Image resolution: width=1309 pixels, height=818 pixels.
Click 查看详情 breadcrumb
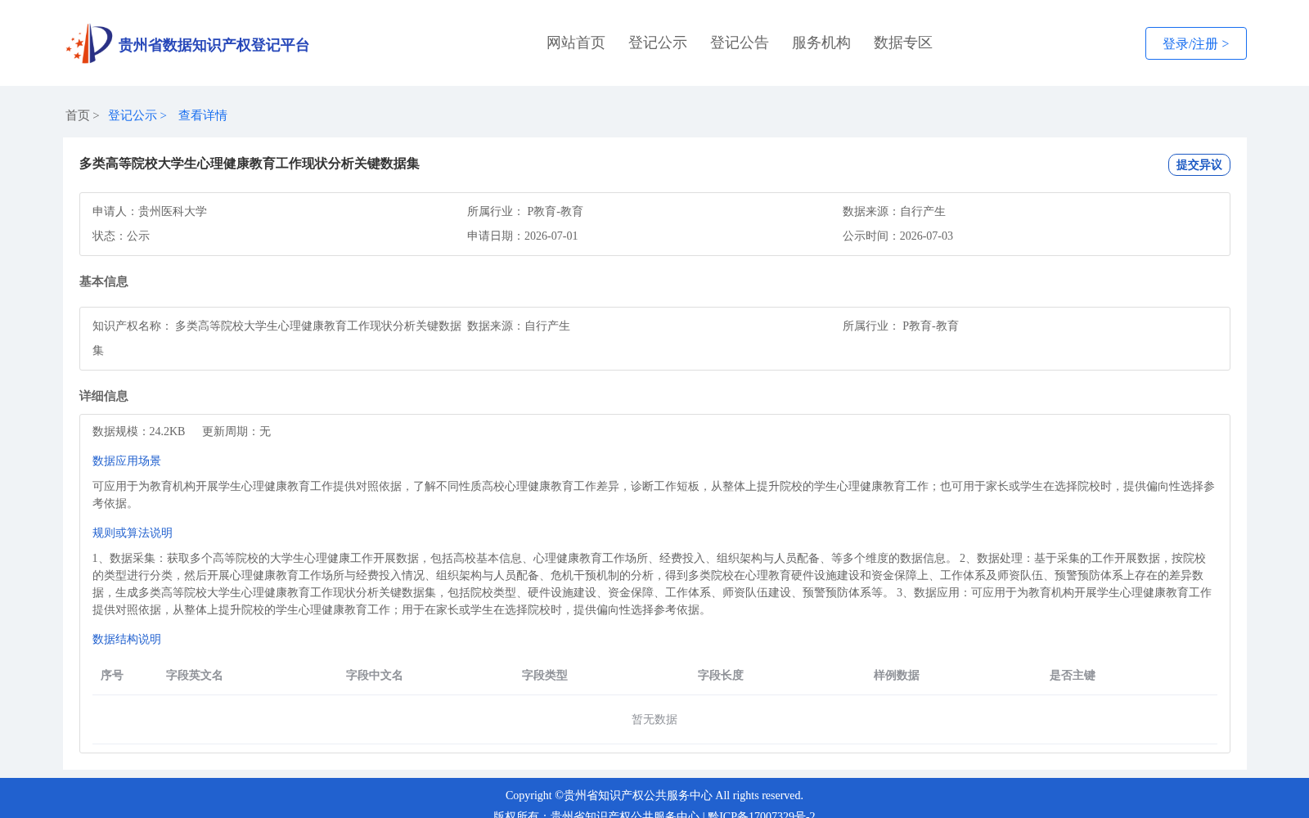click(203, 115)
